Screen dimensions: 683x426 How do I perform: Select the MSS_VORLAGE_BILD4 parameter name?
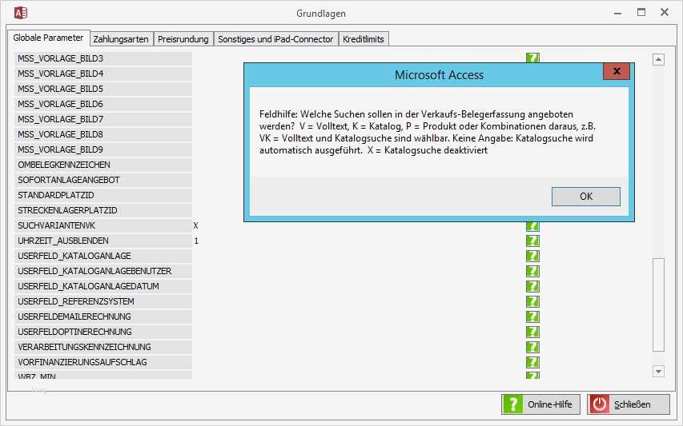(103, 74)
